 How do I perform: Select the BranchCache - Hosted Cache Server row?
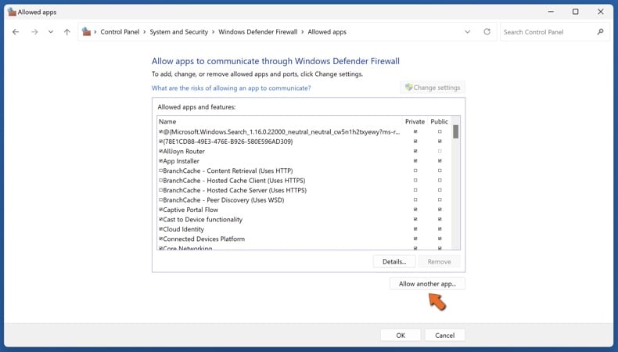point(304,190)
